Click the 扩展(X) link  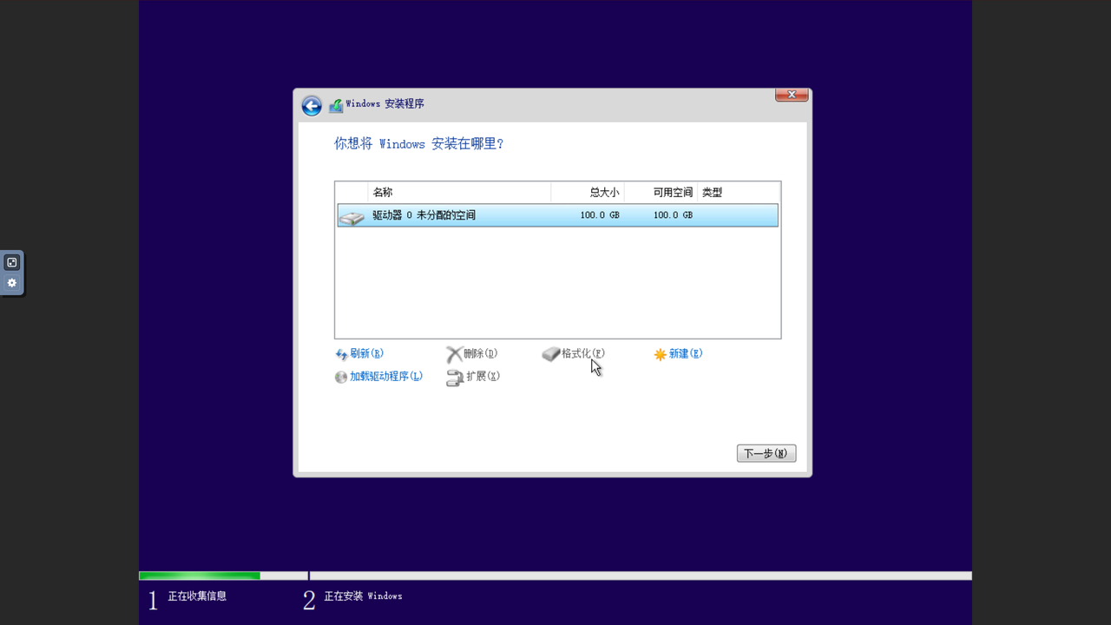click(x=483, y=376)
